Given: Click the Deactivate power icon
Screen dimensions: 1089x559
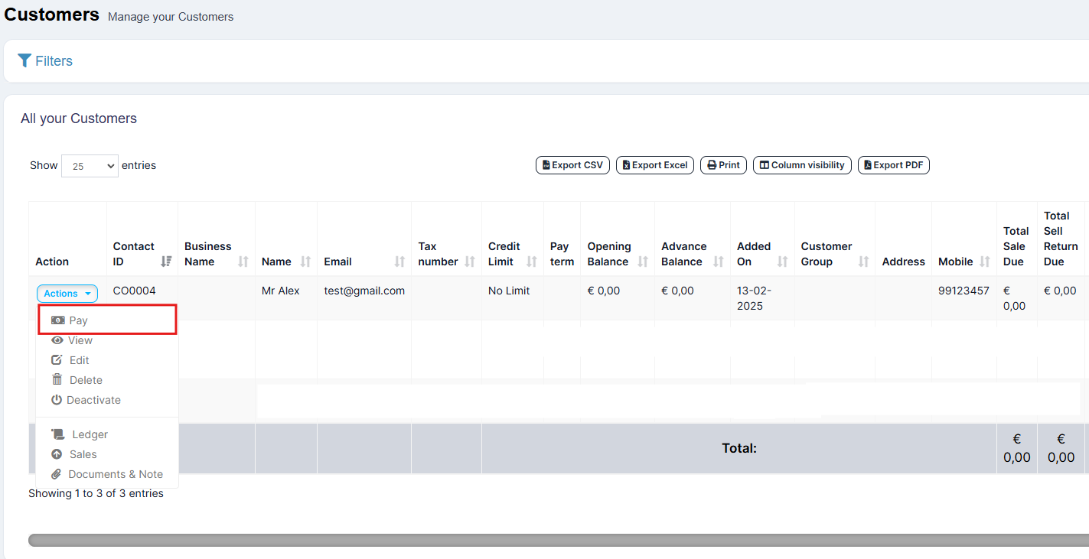Looking at the screenshot, I should [x=57, y=400].
